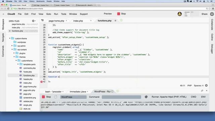
Task: Maximize the console panel
Action: coord(202,91)
